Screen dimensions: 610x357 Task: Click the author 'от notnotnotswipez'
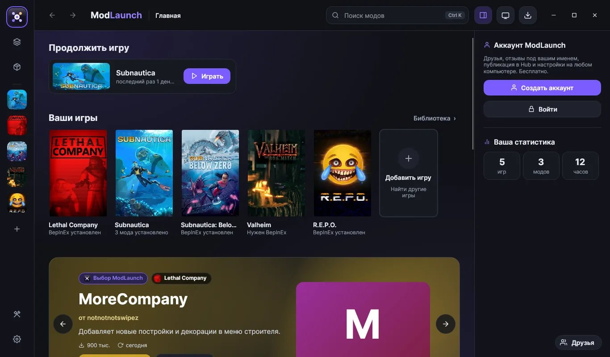click(109, 318)
